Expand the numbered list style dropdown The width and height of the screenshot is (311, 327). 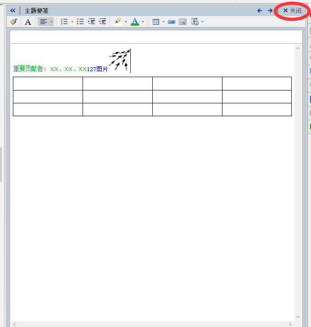click(72, 22)
